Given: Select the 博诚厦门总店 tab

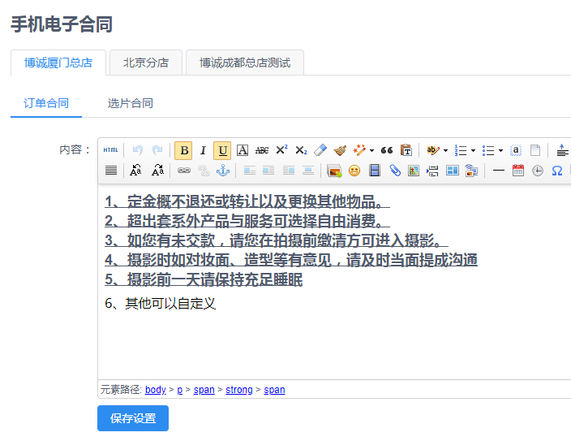Looking at the screenshot, I should [x=58, y=63].
